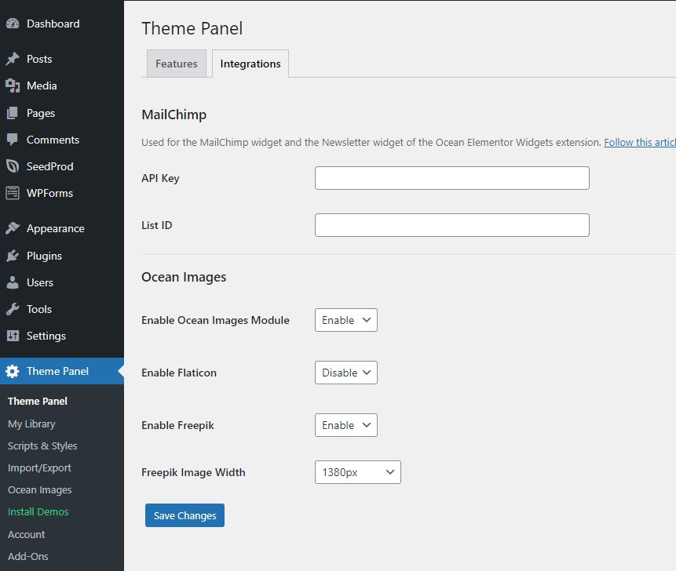This screenshot has height=571, width=676.
Task: Click the Settings sliders icon
Action: coord(13,336)
